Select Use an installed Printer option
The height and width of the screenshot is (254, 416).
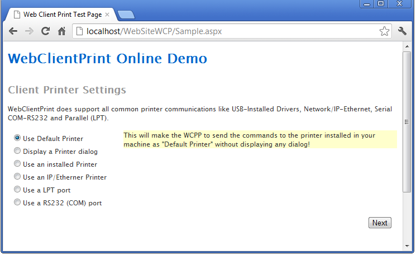(x=17, y=163)
